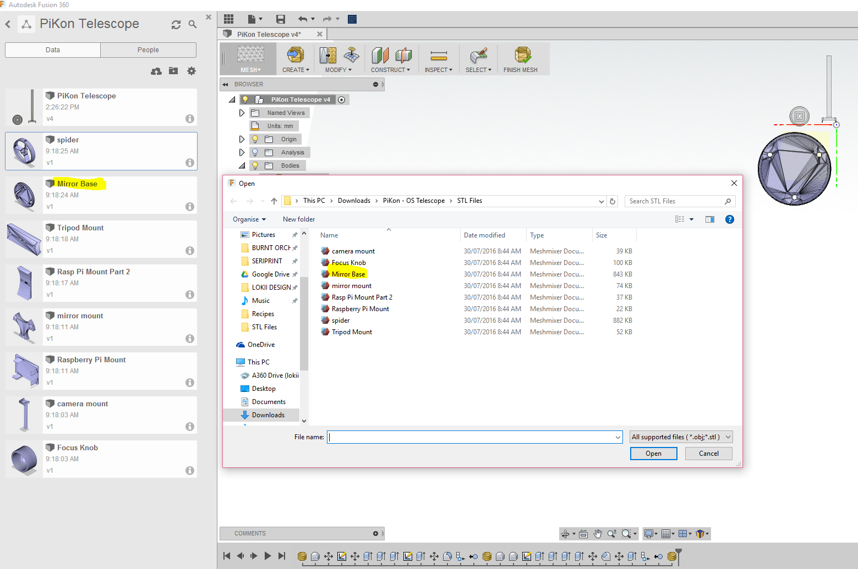Viewport: 858px width, 569px height.
Task: Select the Construct menu in the ribbon
Action: click(390, 69)
